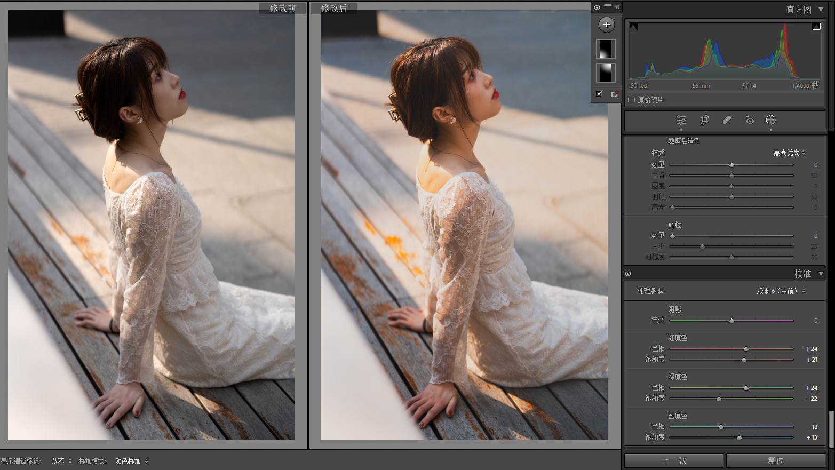
Task: Click the plus button to add new mask
Action: coord(606,25)
